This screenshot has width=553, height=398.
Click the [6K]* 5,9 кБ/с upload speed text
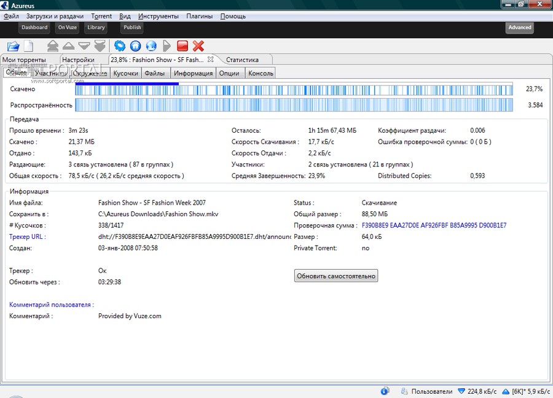click(x=531, y=391)
